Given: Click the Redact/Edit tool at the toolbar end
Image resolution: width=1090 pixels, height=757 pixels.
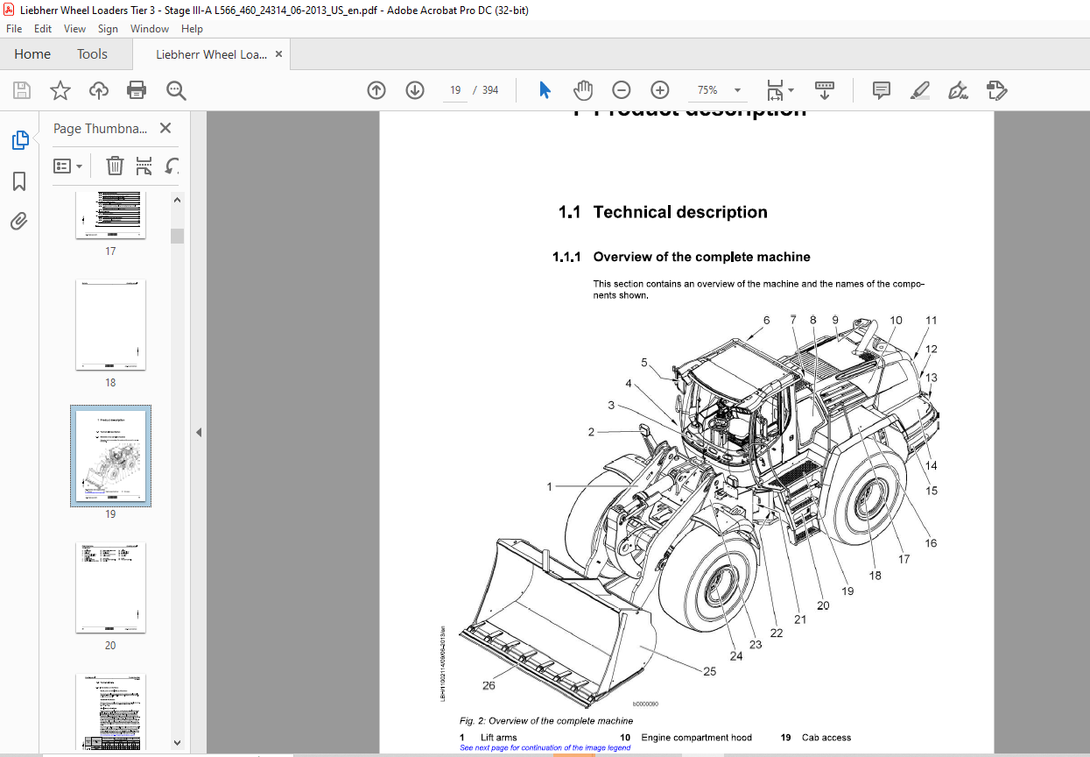Looking at the screenshot, I should pos(996,90).
